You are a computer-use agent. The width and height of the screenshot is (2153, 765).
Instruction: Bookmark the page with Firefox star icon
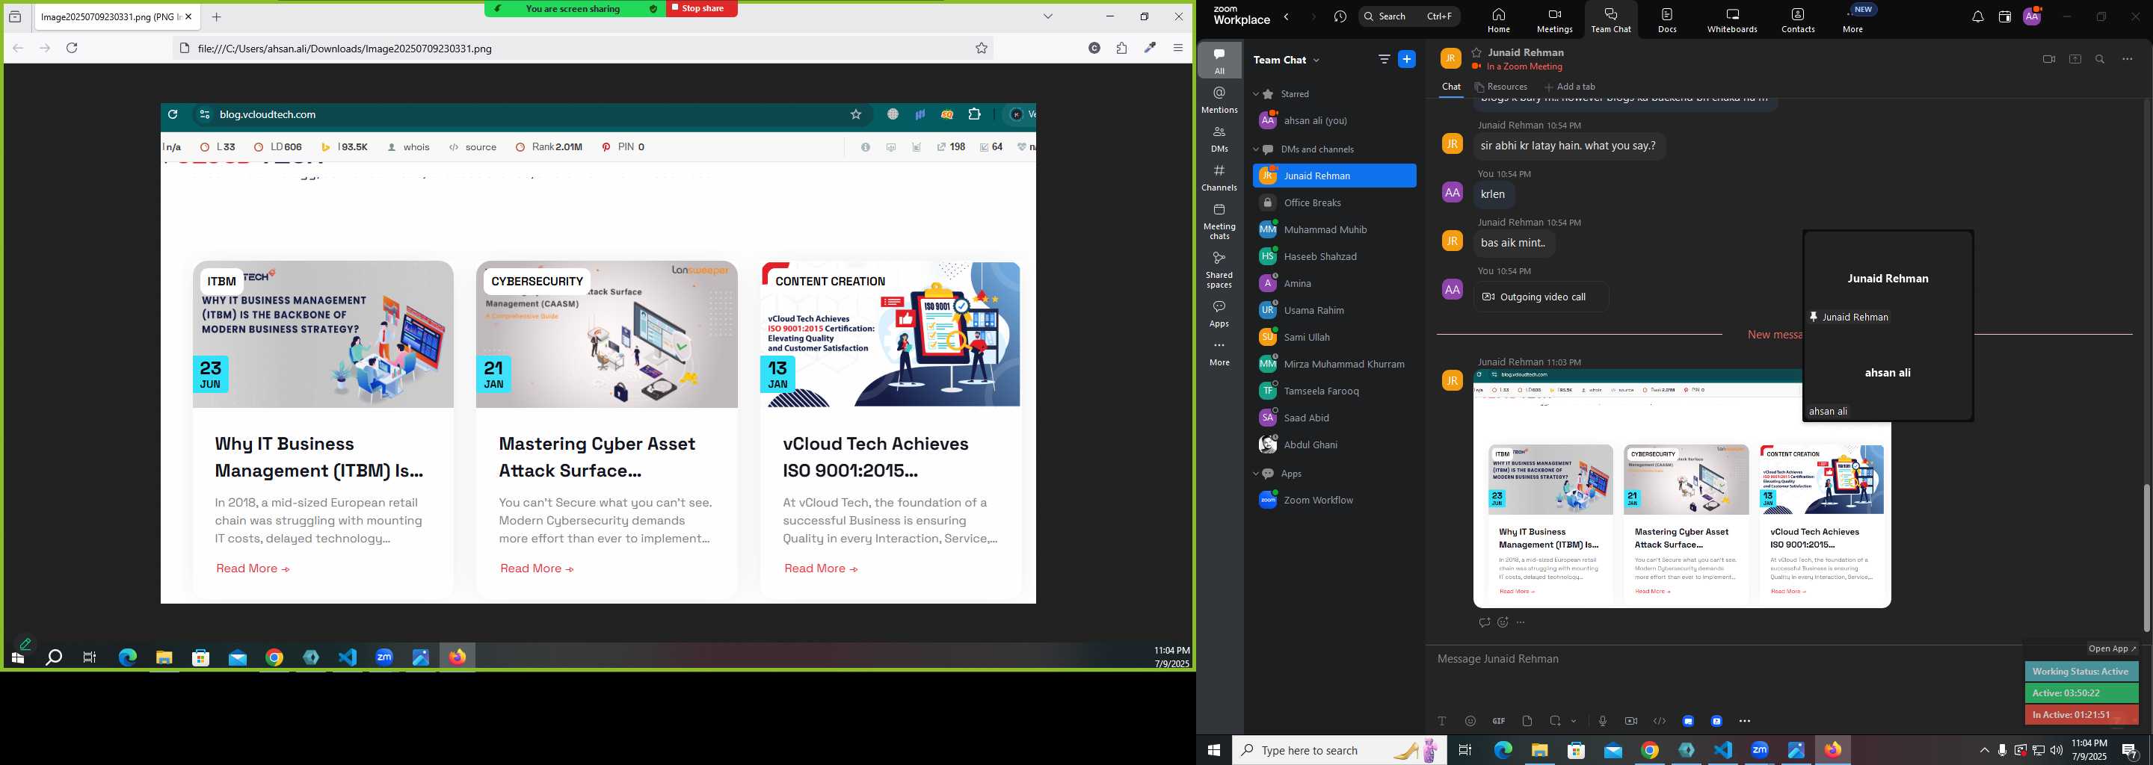click(x=982, y=49)
